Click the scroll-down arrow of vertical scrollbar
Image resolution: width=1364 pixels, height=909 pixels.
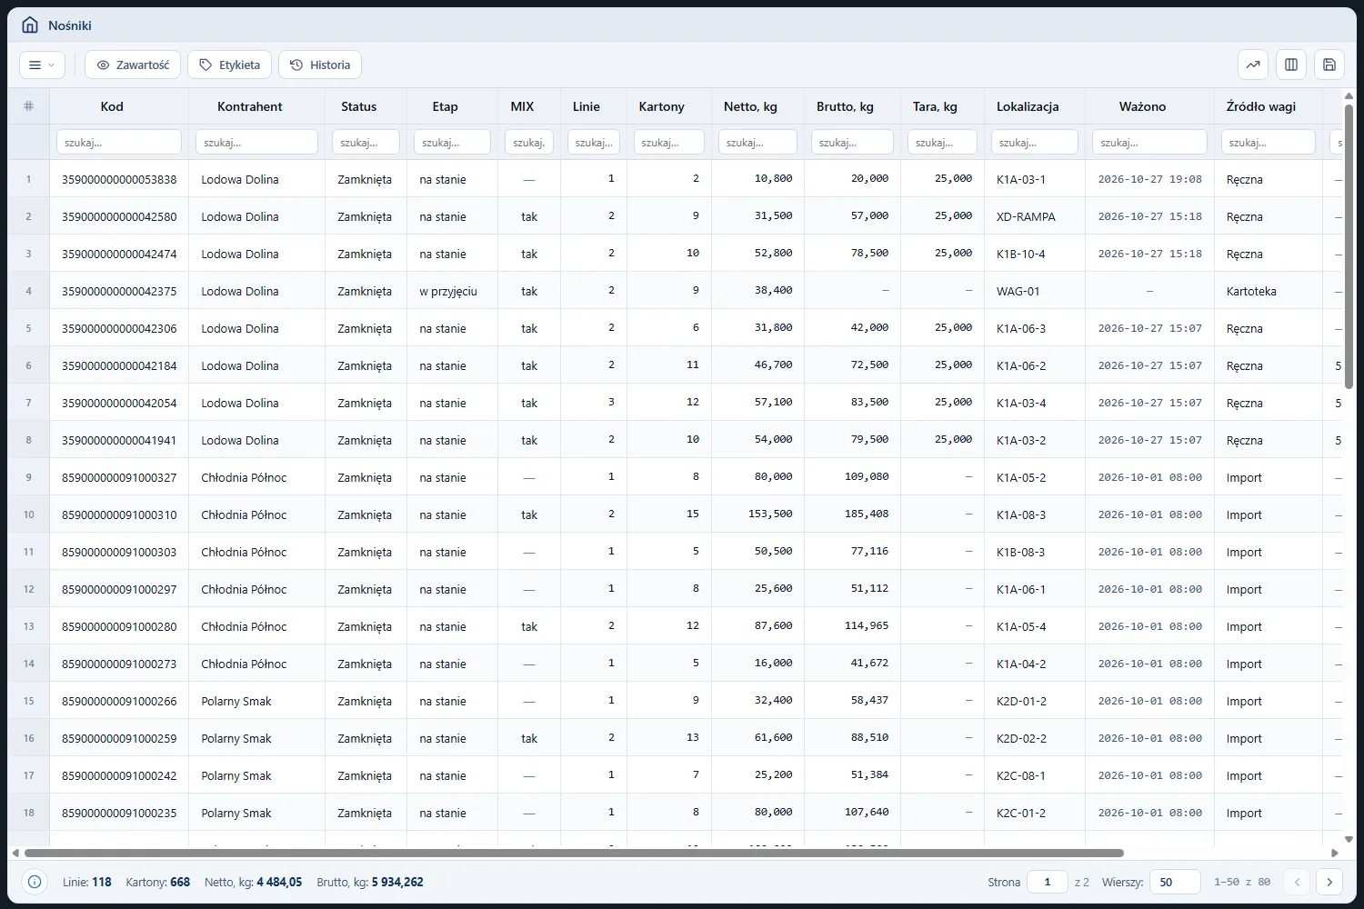(x=1349, y=839)
